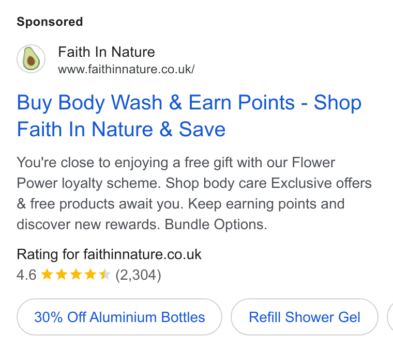
Task: Click the third gold rating star
Action: coord(75,275)
